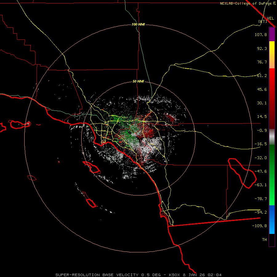Select the -109.8 velocity scale value
277x277 pixels.
259,226
